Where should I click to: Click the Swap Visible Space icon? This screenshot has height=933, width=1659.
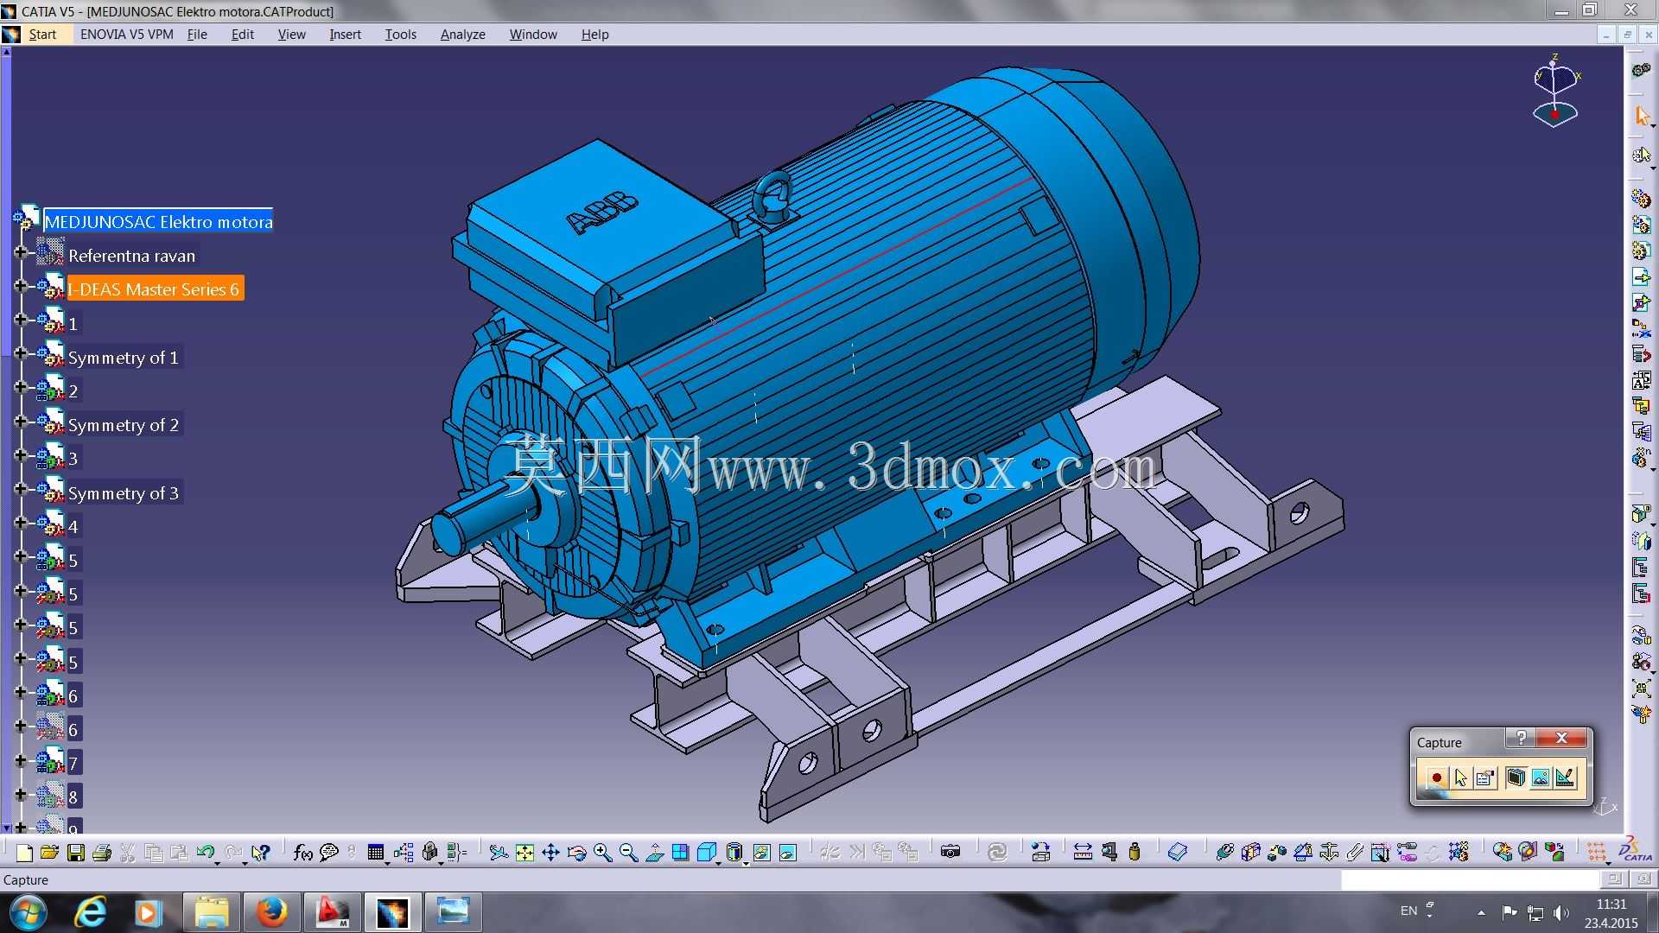pos(788,853)
